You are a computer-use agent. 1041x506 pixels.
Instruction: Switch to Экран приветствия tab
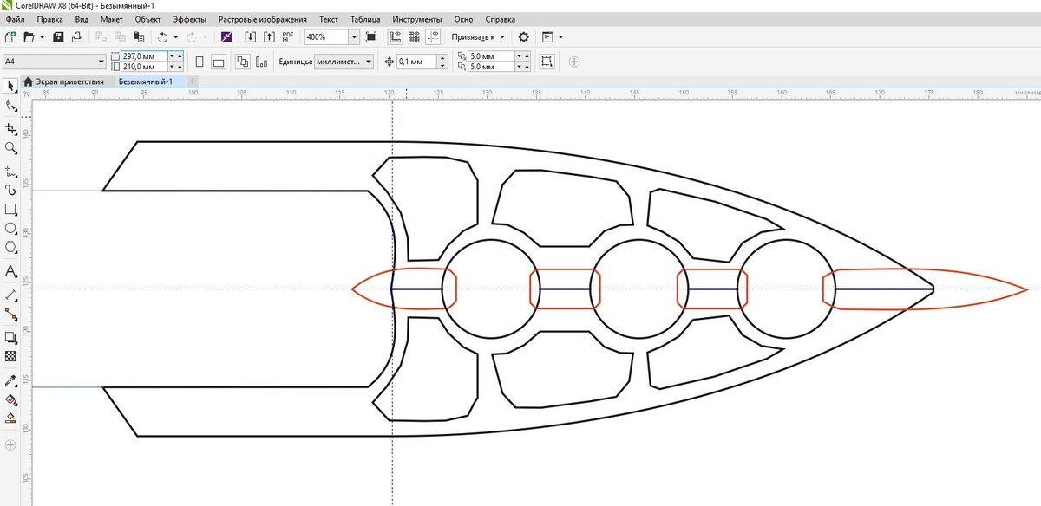[68, 81]
